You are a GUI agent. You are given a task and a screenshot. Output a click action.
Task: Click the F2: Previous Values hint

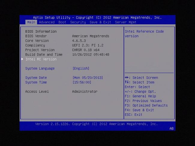(x=143, y=101)
